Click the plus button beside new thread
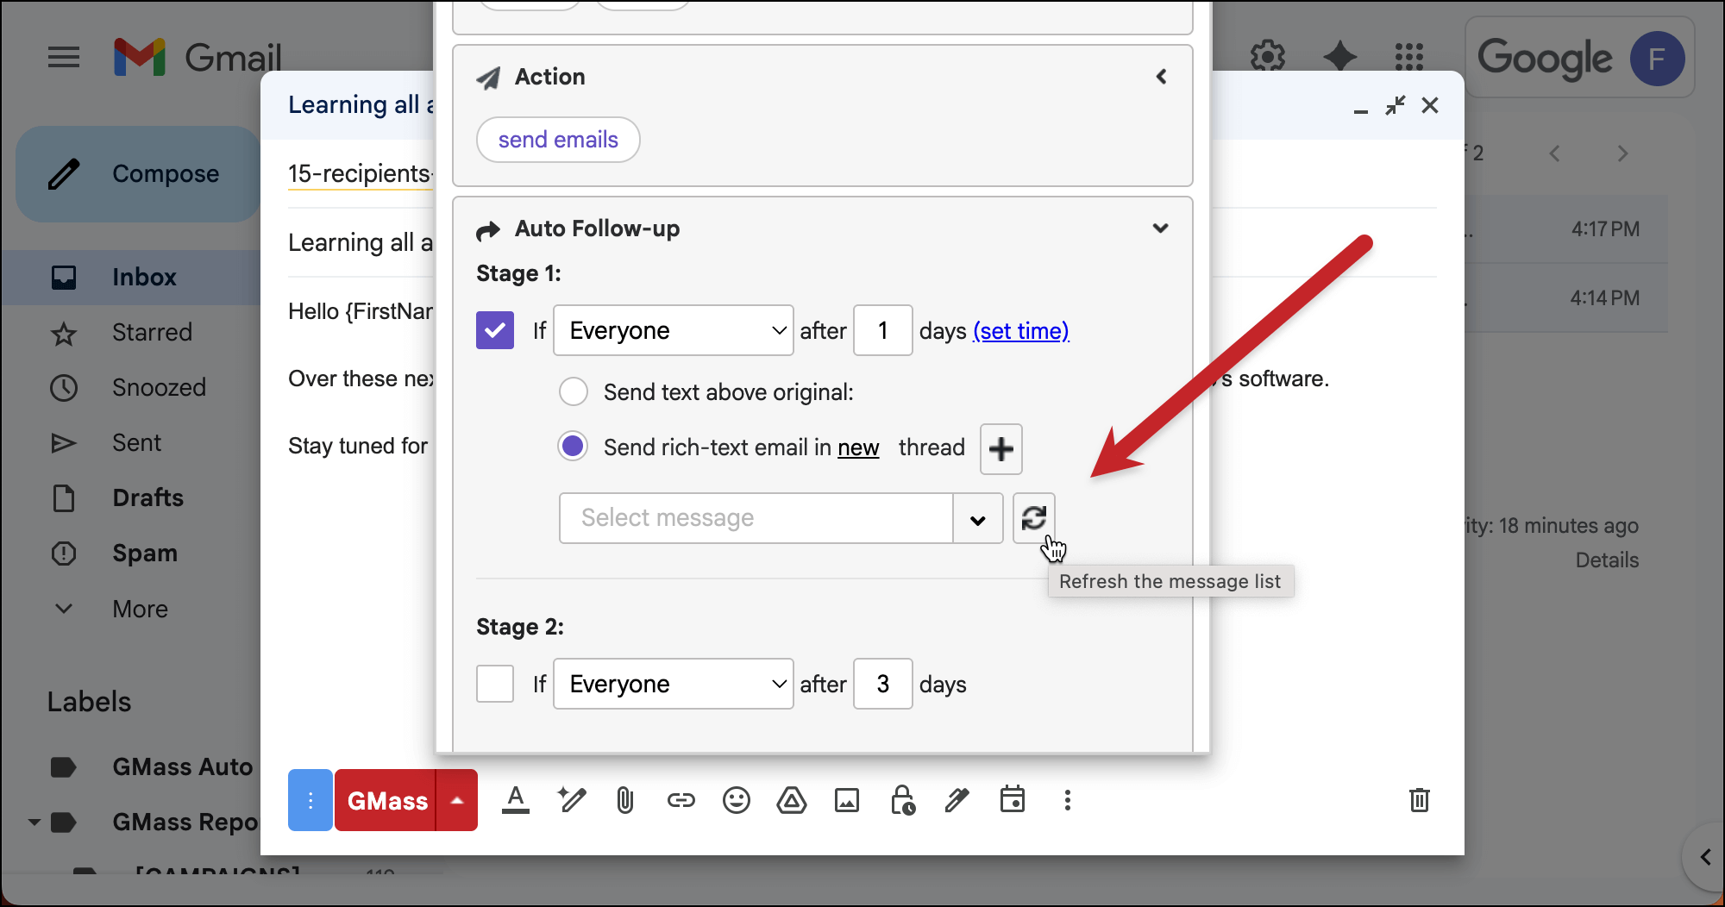Viewport: 1725px width, 907px height. [x=1000, y=449]
